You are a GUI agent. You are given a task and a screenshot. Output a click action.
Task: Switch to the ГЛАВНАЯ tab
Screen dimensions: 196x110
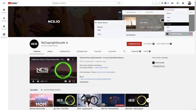37,51
